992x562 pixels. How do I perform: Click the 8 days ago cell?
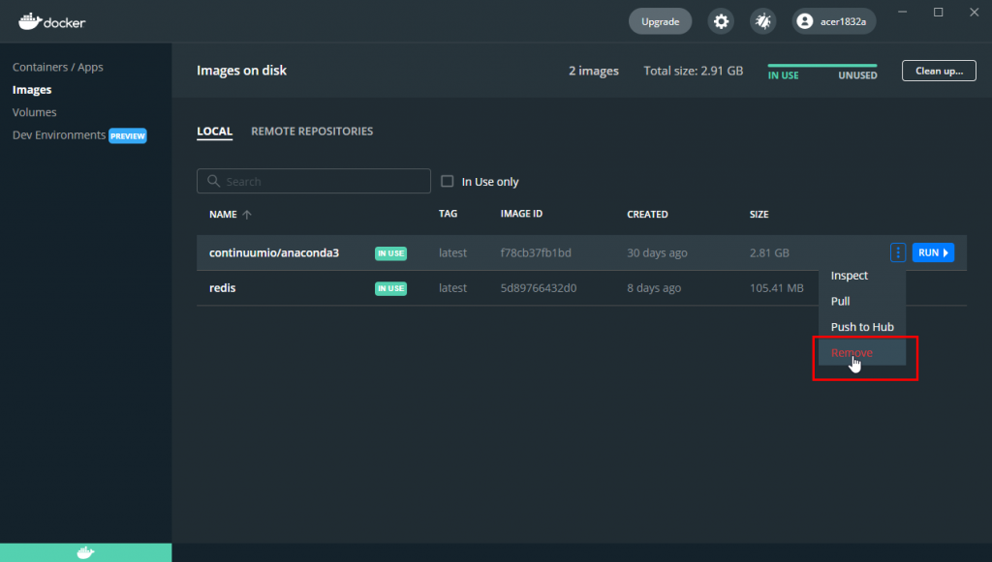654,288
